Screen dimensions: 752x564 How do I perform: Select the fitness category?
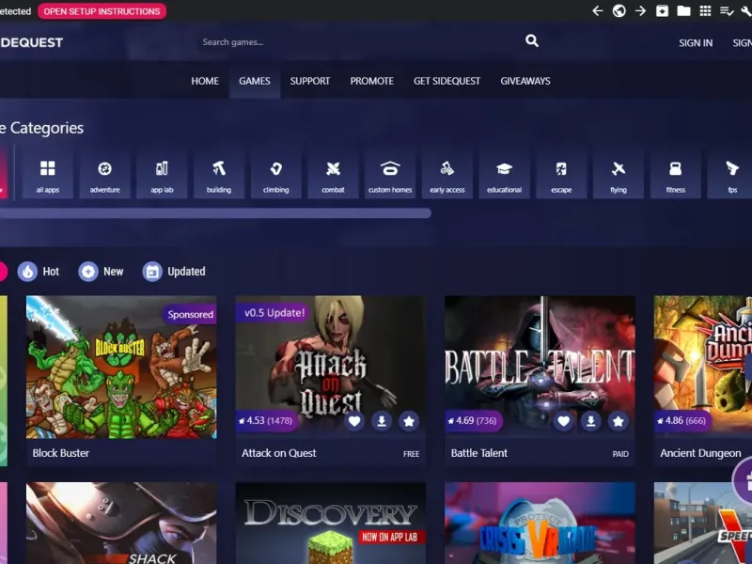coord(675,173)
